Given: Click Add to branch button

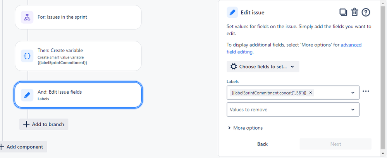Looking at the screenshot, I should coord(44,124).
